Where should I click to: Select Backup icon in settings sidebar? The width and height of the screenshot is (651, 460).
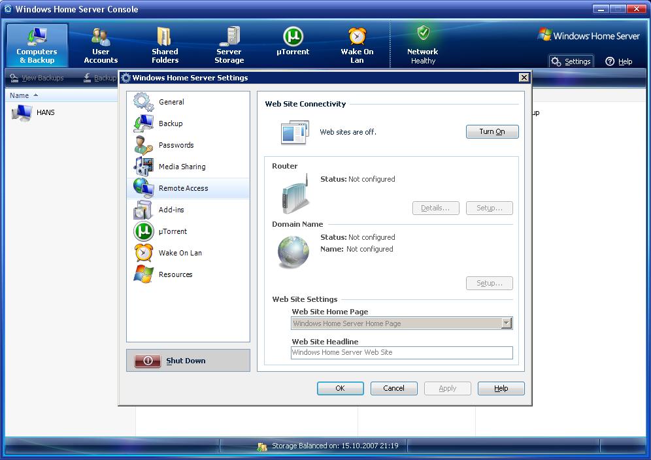(x=144, y=123)
